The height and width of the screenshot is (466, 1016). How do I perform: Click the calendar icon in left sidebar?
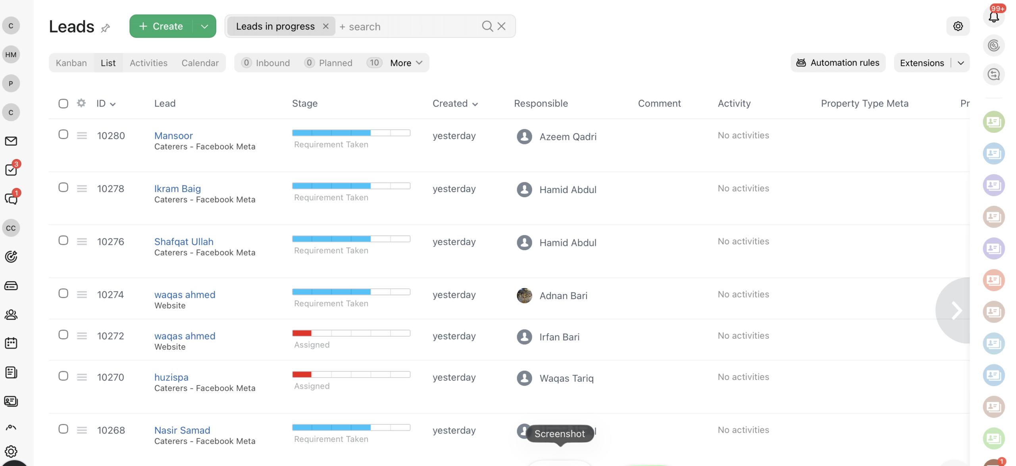[x=11, y=343]
